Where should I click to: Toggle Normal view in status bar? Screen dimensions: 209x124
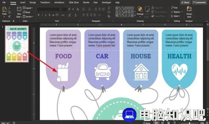pyautogui.click(x=156, y=123)
